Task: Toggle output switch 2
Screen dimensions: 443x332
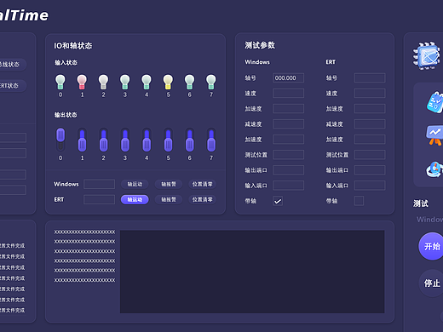Action: (x=103, y=140)
